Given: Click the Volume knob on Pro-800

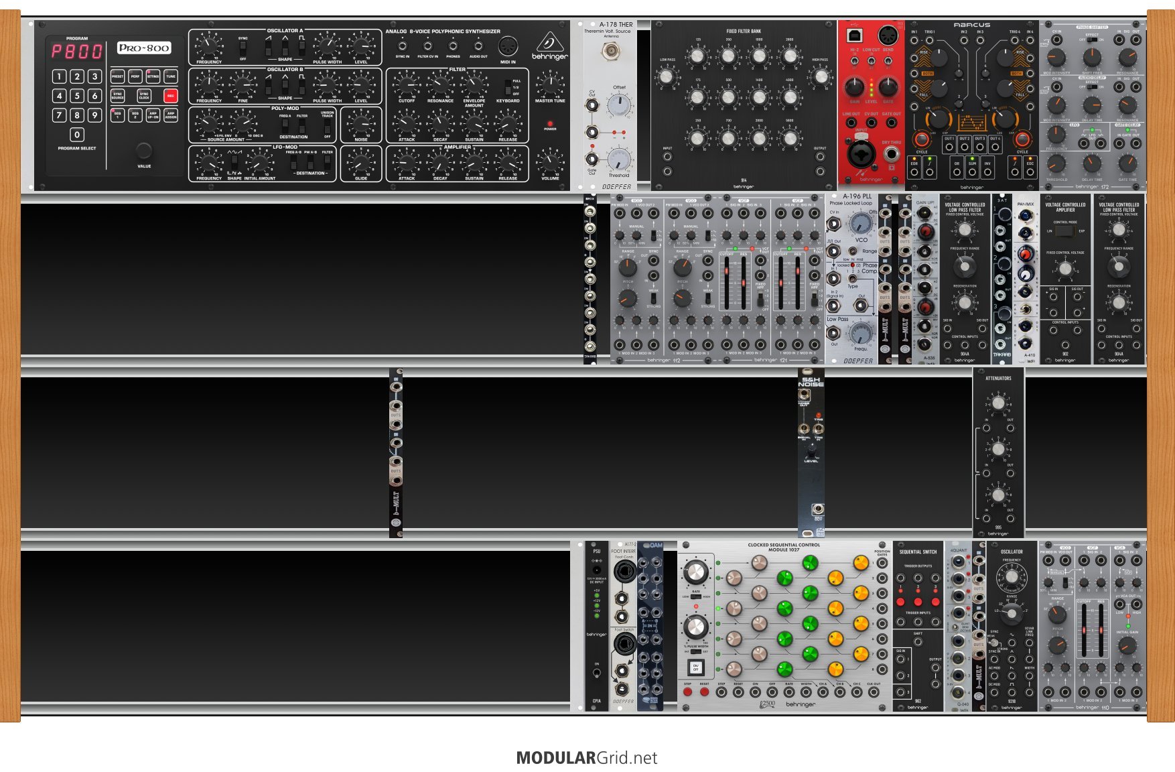Looking at the screenshot, I should tap(550, 162).
